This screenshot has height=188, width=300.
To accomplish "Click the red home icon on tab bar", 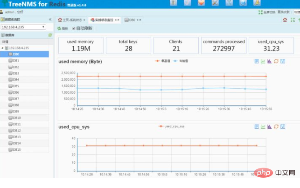I will 285,20.
